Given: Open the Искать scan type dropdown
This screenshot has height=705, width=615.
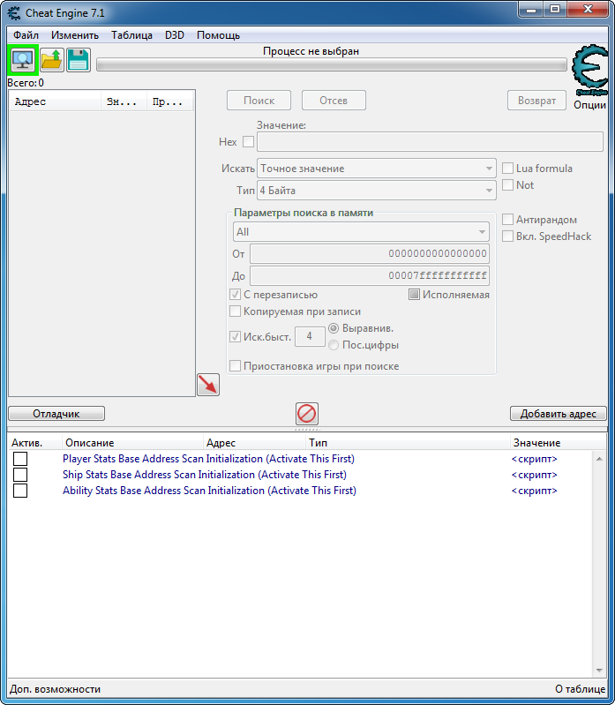Looking at the screenshot, I should tap(376, 169).
